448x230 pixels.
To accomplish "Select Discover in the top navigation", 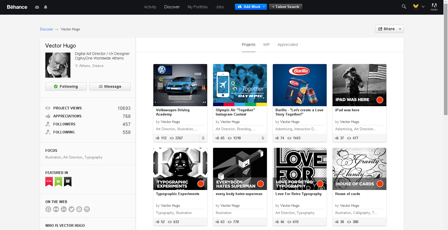I will coord(172,7).
